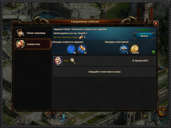Click the magnifying glass next to Tera
The height and width of the screenshot is (128, 171).
pos(73,61)
